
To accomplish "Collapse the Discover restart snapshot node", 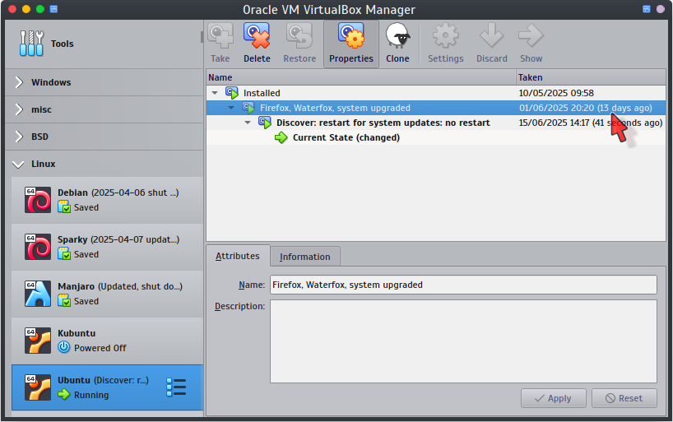I will coord(248,123).
